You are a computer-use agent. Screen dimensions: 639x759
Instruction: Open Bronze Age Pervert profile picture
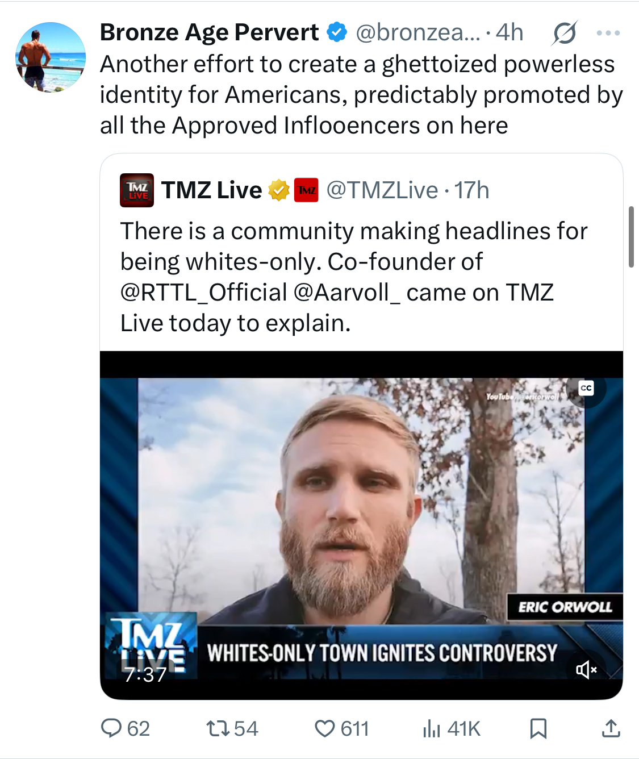51,57
